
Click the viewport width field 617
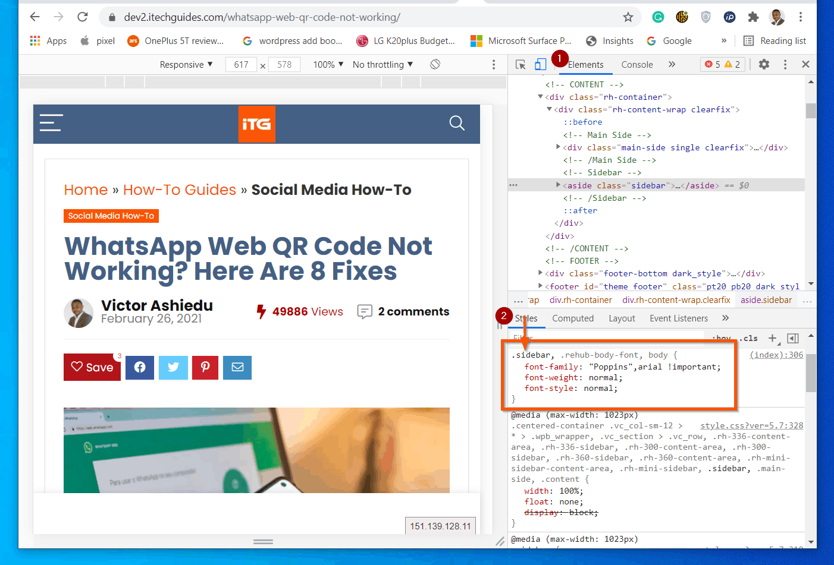241,64
